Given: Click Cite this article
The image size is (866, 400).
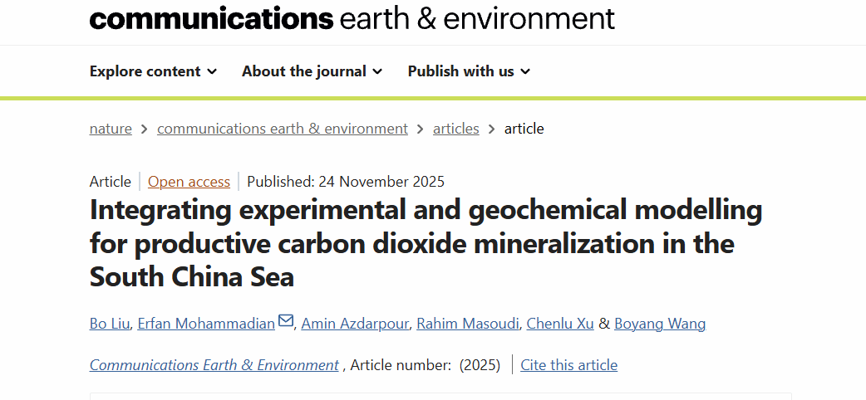Looking at the screenshot, I should pos(569,365).
